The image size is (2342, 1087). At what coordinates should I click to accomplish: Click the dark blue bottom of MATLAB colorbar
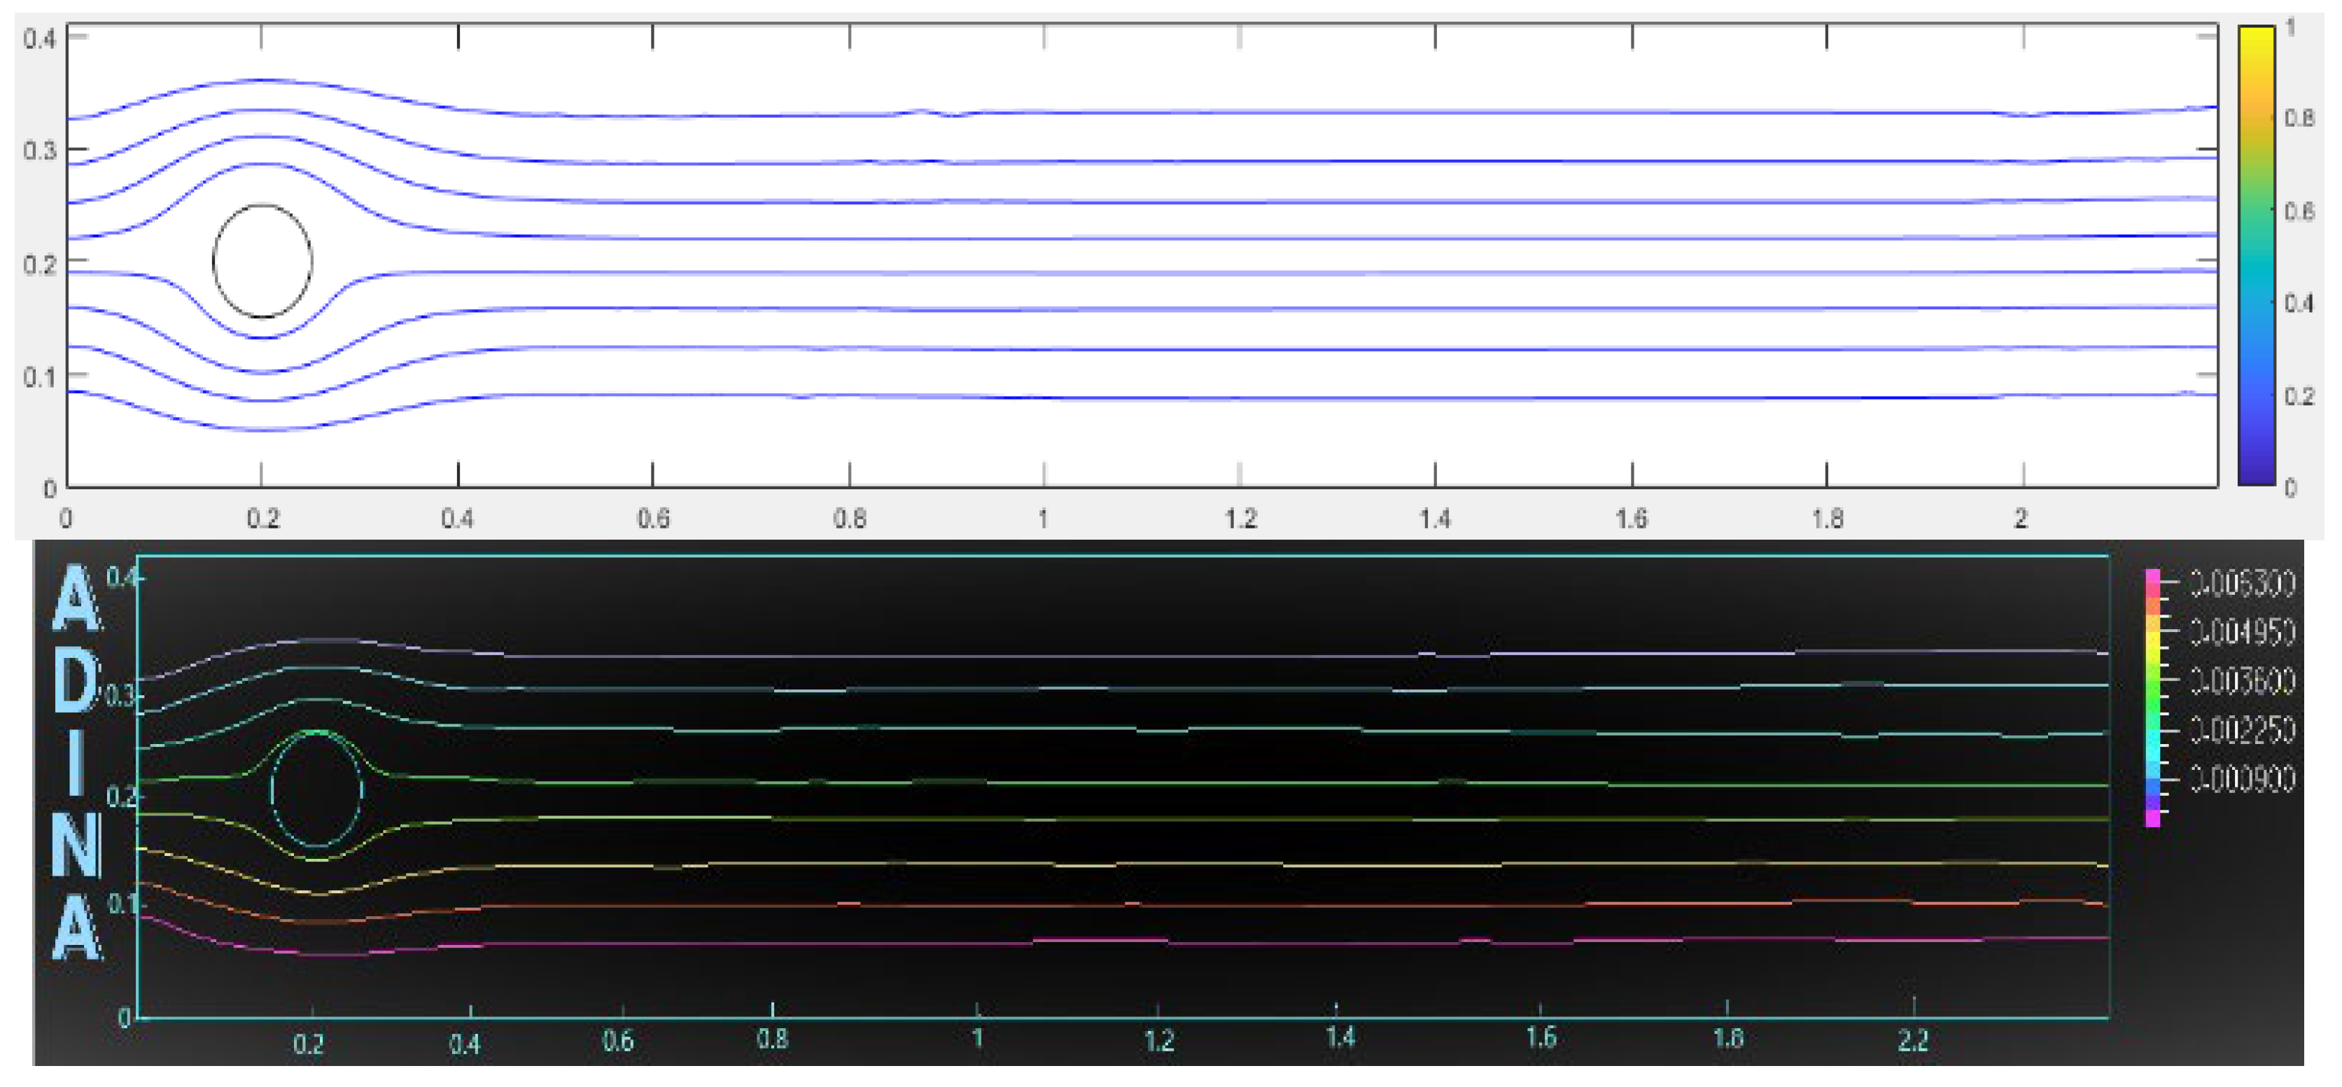click(2256, 472)
